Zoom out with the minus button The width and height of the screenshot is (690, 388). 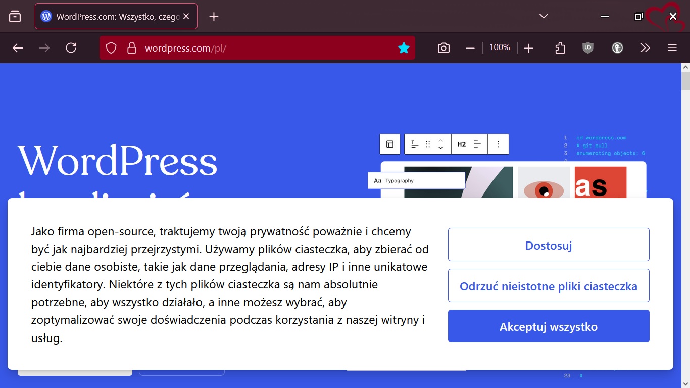(x=470, y=48)
